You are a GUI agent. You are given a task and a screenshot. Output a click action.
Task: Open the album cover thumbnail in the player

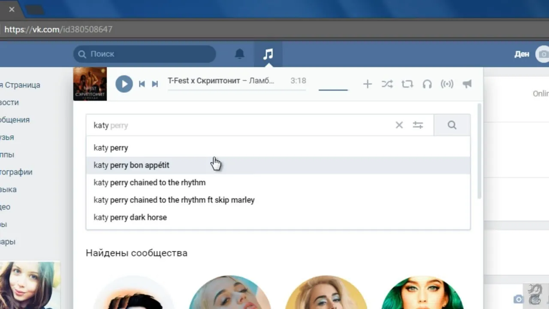click(x=90, y=84)
